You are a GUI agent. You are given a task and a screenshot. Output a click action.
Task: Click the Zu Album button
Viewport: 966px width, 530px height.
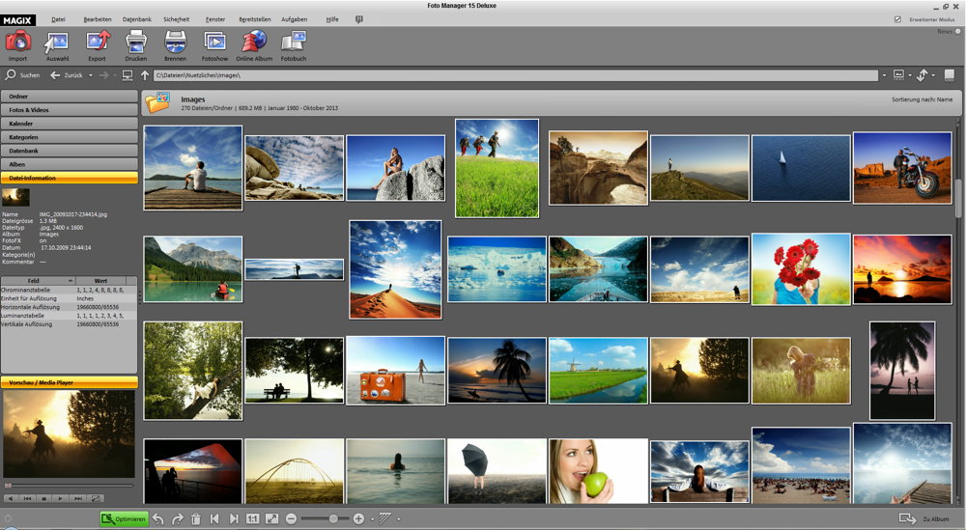click(x=923, y=519)
